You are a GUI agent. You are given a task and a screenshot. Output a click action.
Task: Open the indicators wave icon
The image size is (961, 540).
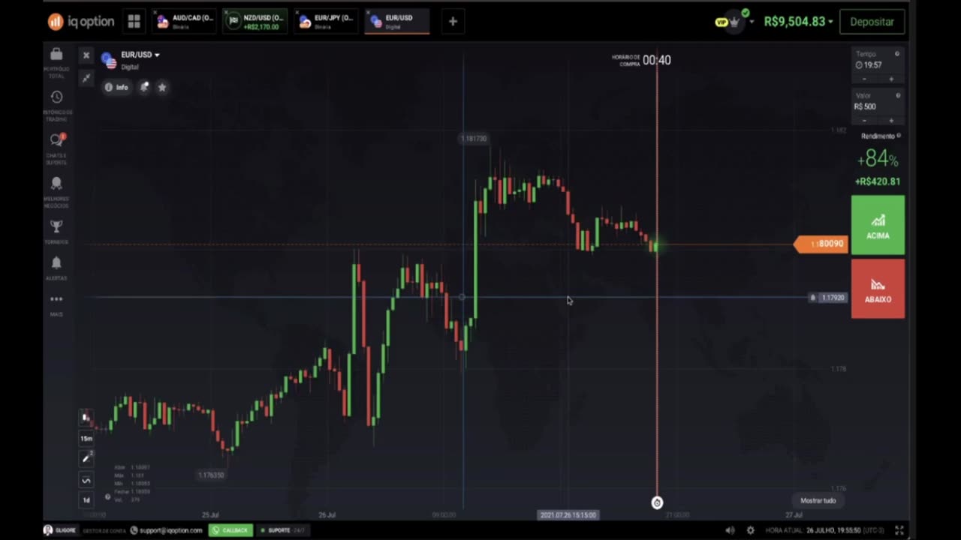[86, 480]
